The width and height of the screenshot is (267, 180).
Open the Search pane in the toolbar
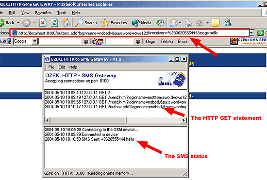coord(86,23)
